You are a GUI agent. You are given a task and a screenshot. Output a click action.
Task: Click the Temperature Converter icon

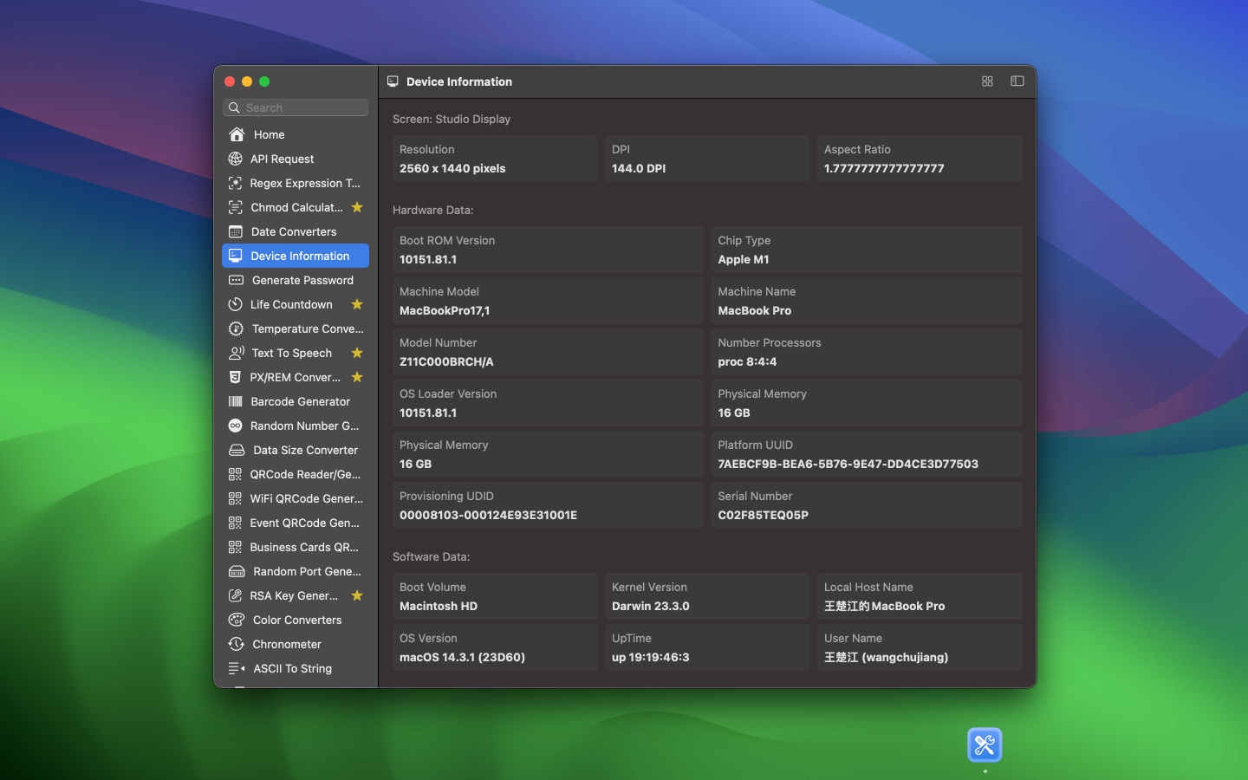point(236,328)
